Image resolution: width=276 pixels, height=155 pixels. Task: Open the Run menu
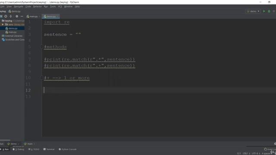[46, 6]
